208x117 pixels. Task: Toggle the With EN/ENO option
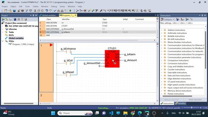195,100
